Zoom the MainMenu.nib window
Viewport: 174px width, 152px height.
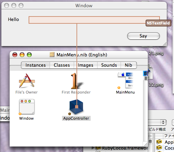29,55
